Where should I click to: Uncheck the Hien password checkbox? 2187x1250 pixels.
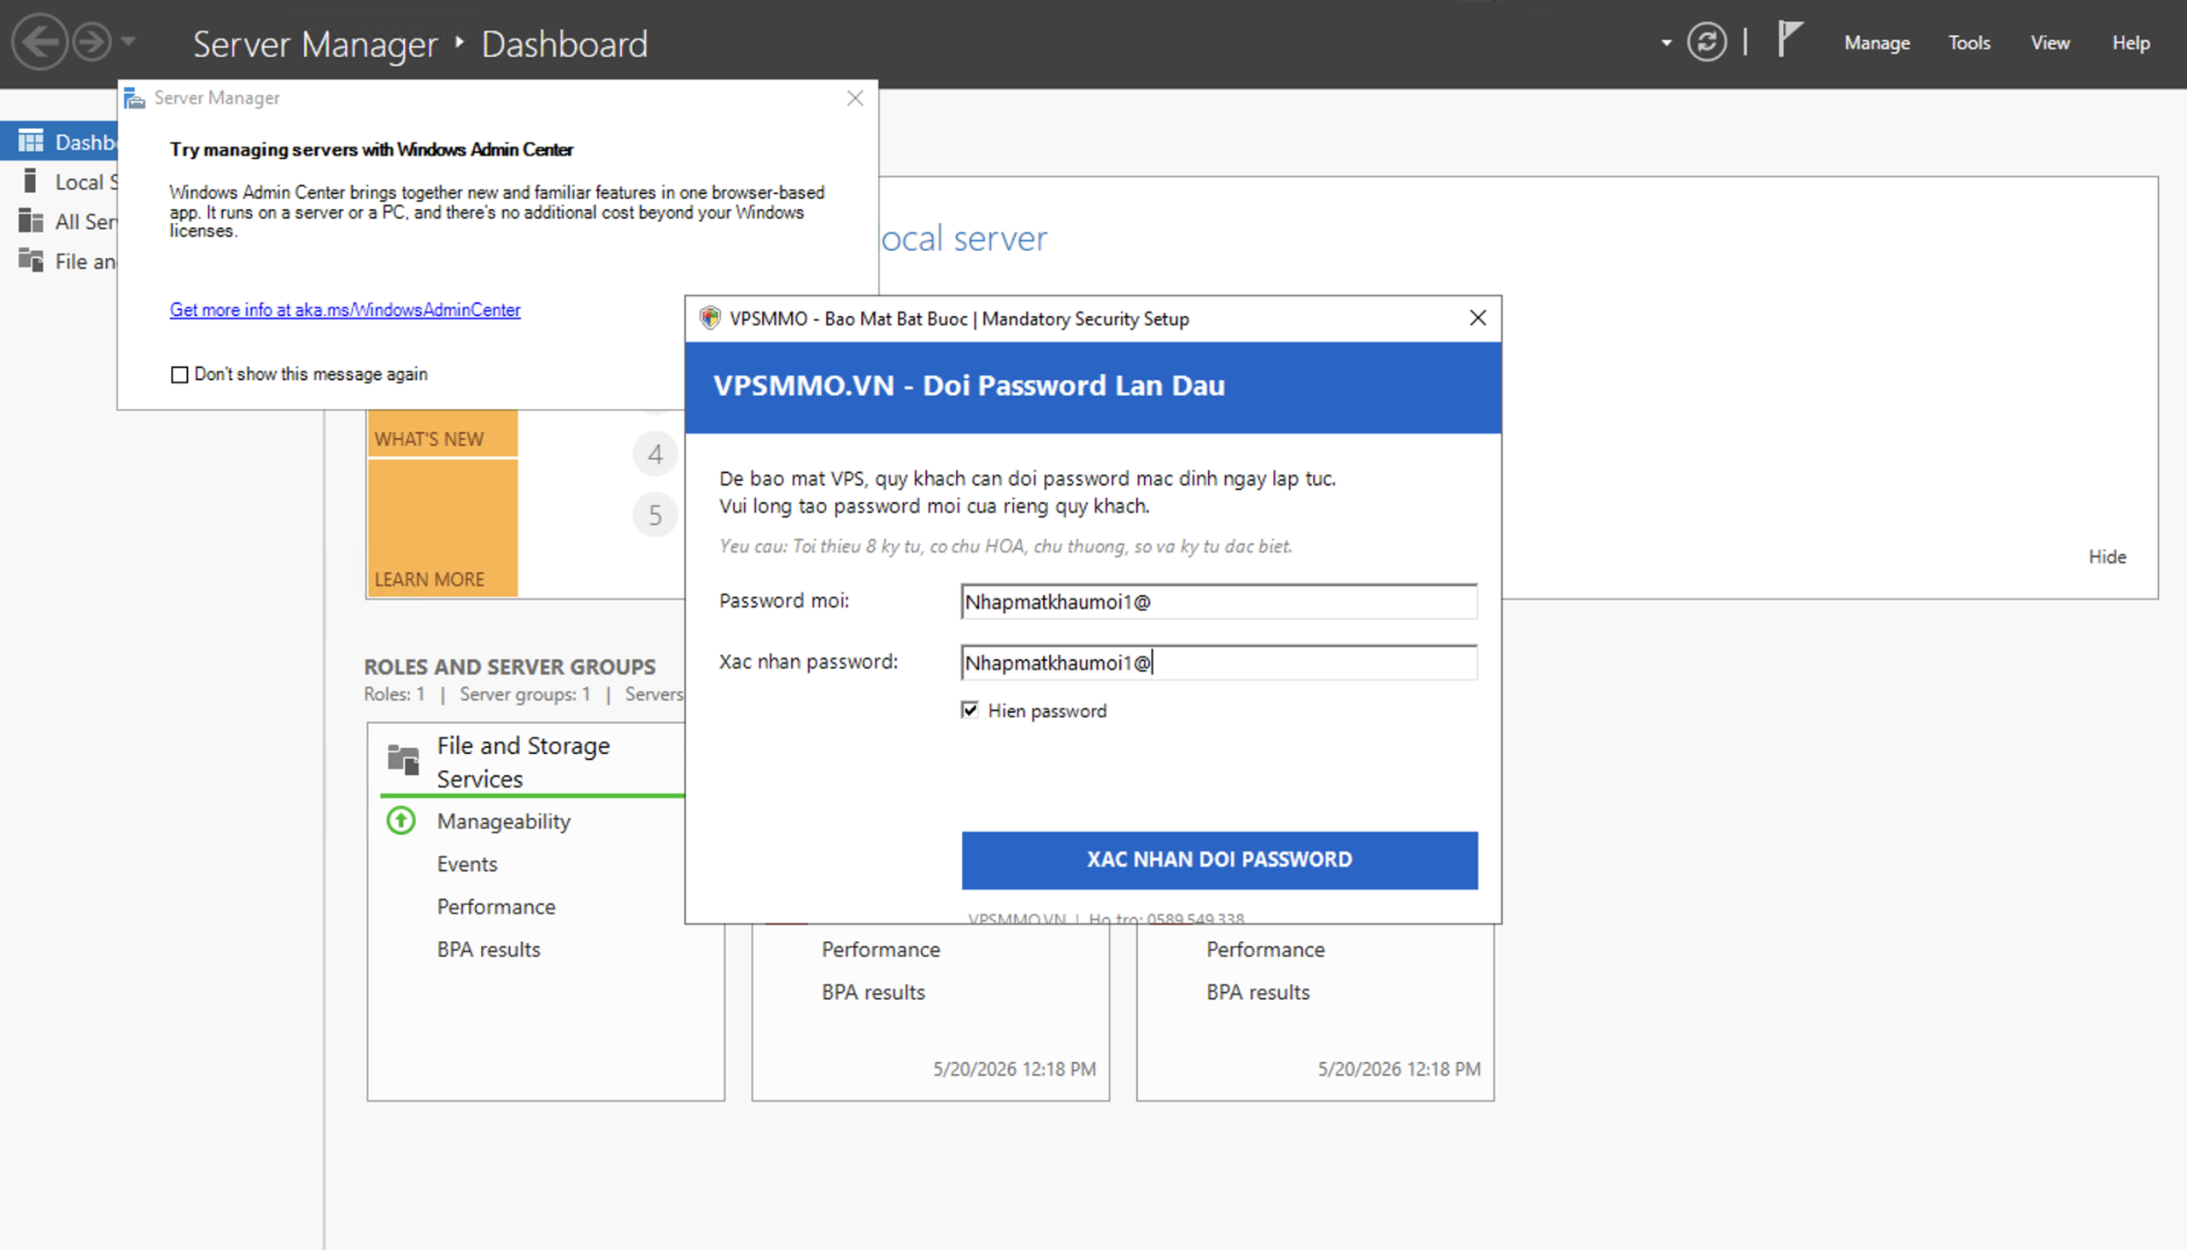tap(970, 710)
